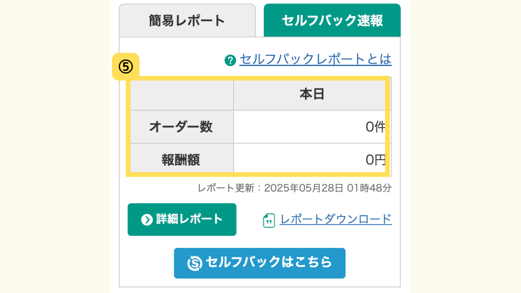Click the 0円 reward amount value
The width and height of the screenshot is (521, 293).
(376, 160)
